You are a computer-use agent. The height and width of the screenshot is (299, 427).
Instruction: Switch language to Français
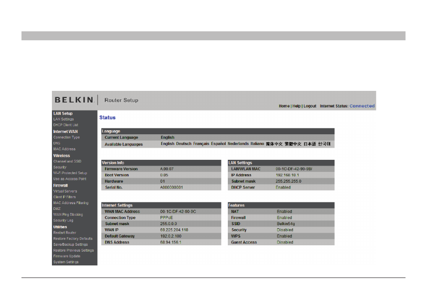point(201,144)
